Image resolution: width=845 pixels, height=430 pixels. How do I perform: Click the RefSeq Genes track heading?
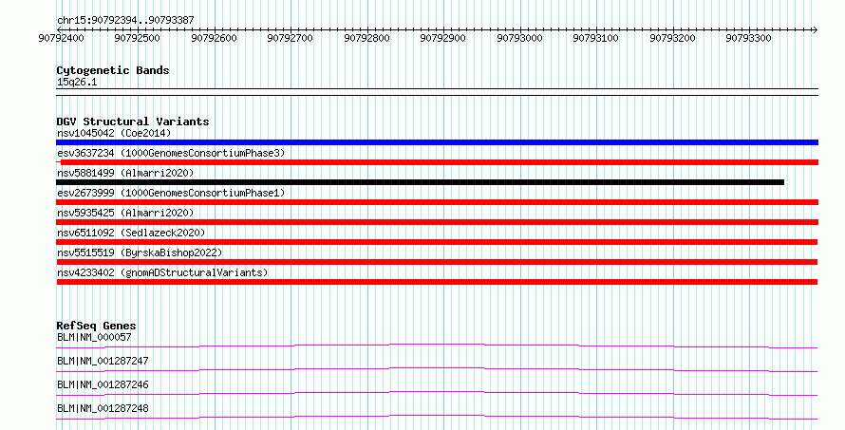96,326
